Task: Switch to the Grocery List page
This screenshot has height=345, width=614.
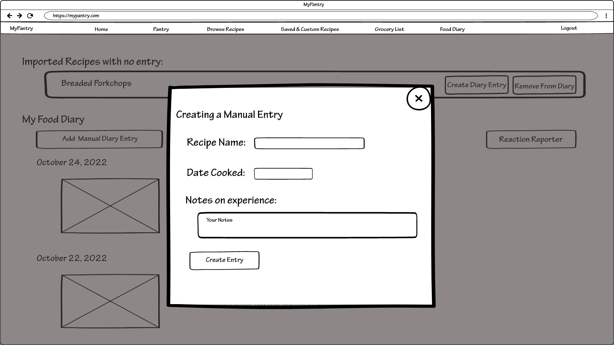Action: (389, 29)
